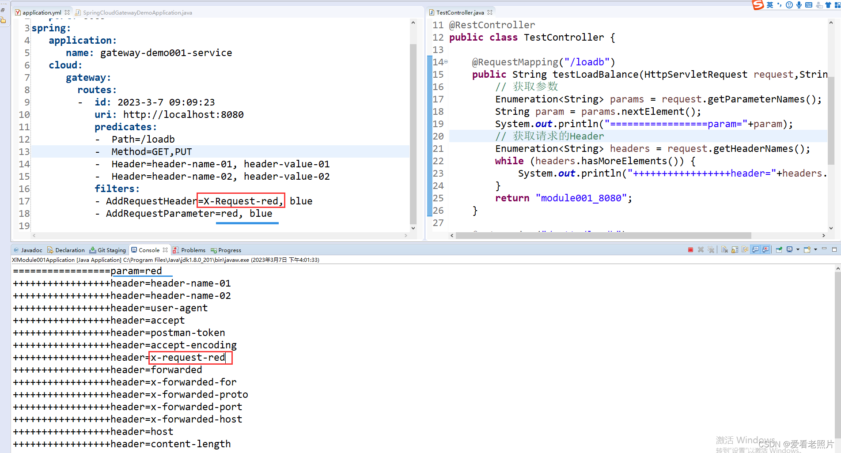
Task: Click the 'header=content-length' console line
Action: [122, 444]
